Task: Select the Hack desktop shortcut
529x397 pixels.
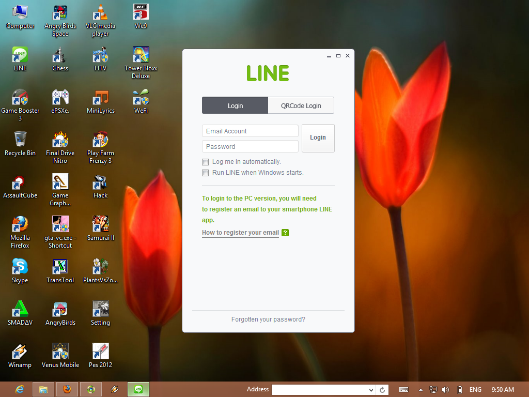Action: [100, 186]
